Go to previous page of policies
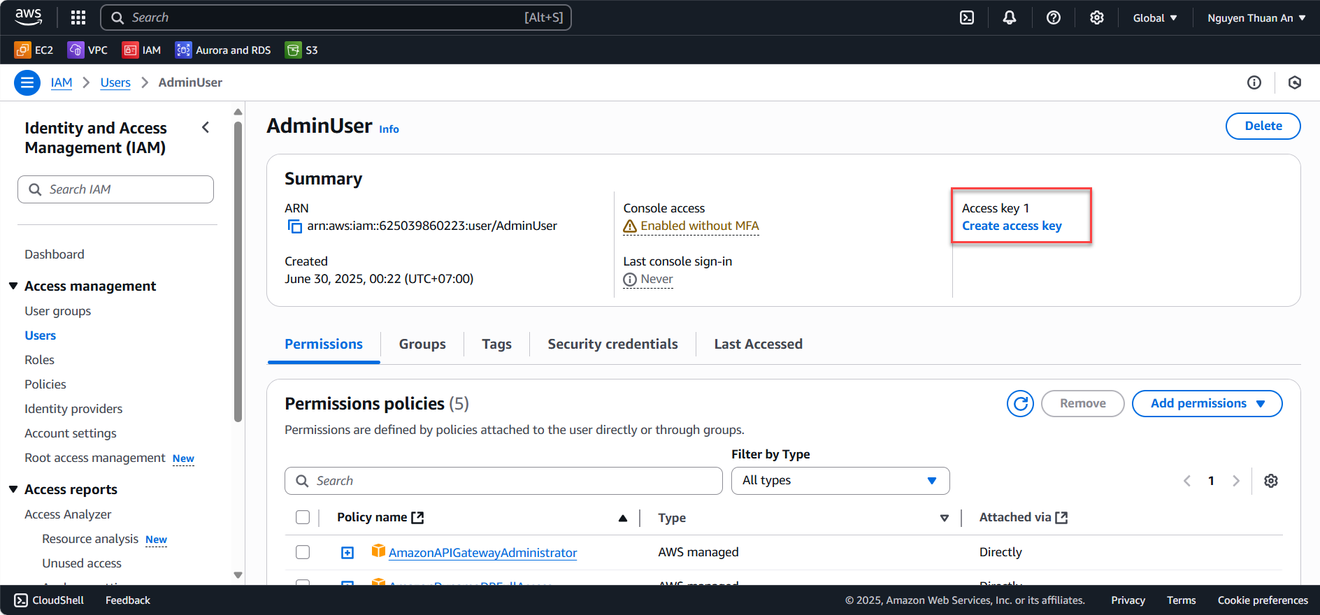This screenshot has height=615, width=1320. (1187, 481)
